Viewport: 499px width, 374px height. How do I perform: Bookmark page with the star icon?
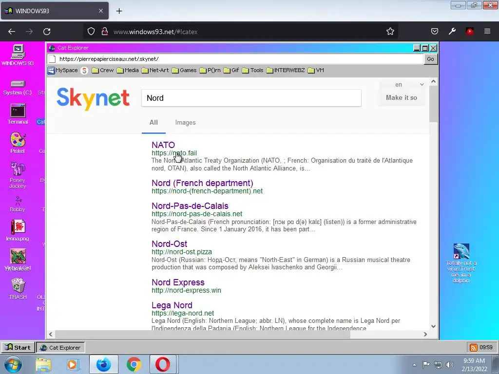tap(390, 32)
